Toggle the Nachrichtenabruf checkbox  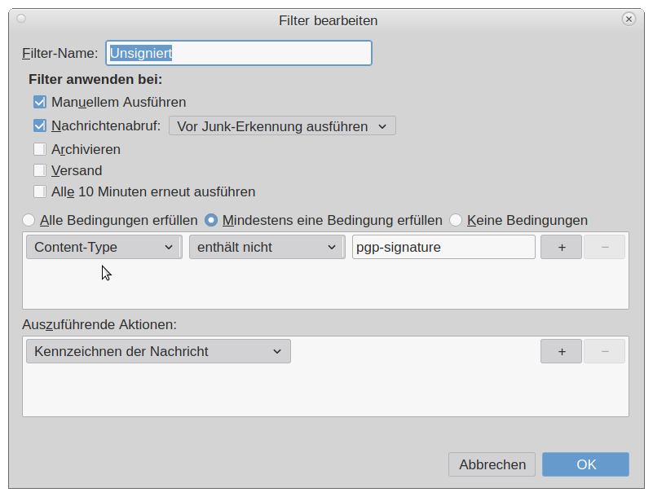tap(40, 126)
